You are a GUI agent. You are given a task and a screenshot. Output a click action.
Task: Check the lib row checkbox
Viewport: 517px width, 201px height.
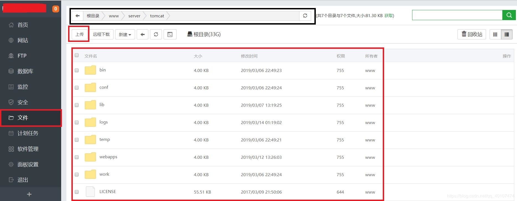(77, 105)
